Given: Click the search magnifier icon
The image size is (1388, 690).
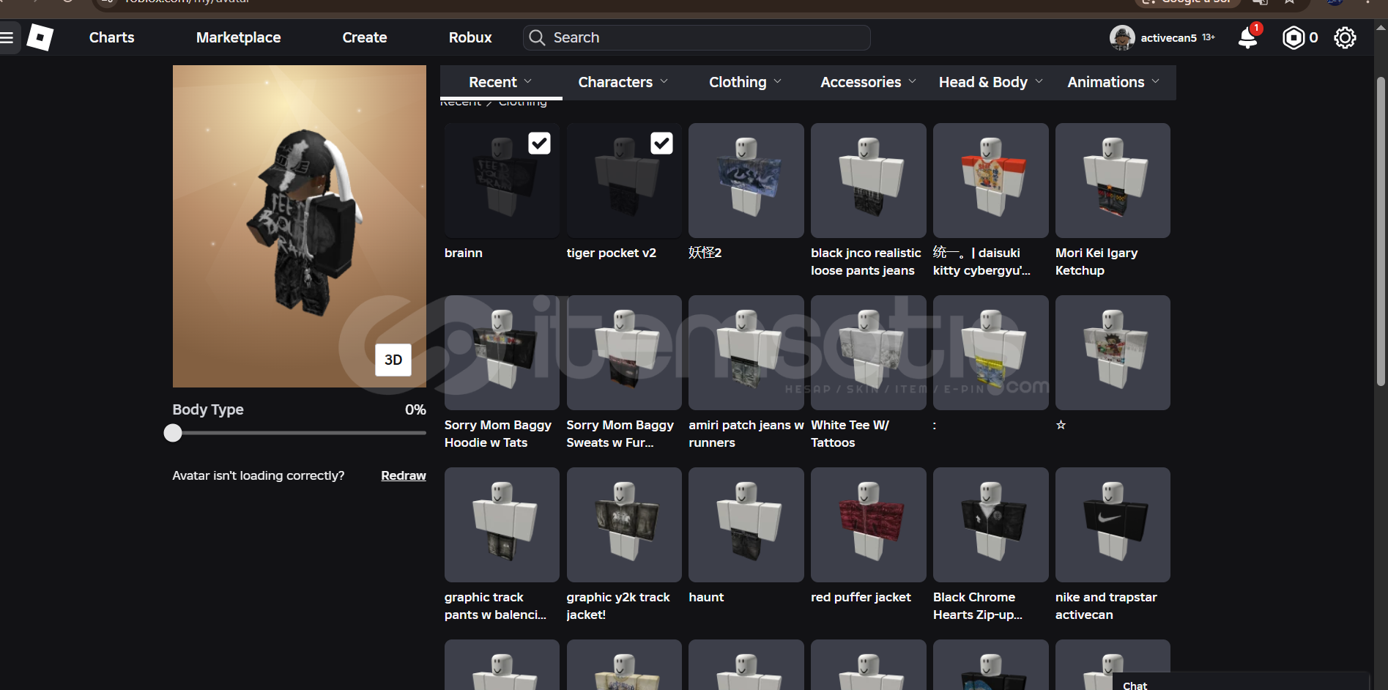Looking at the screenshot, I should click(537, 37).
